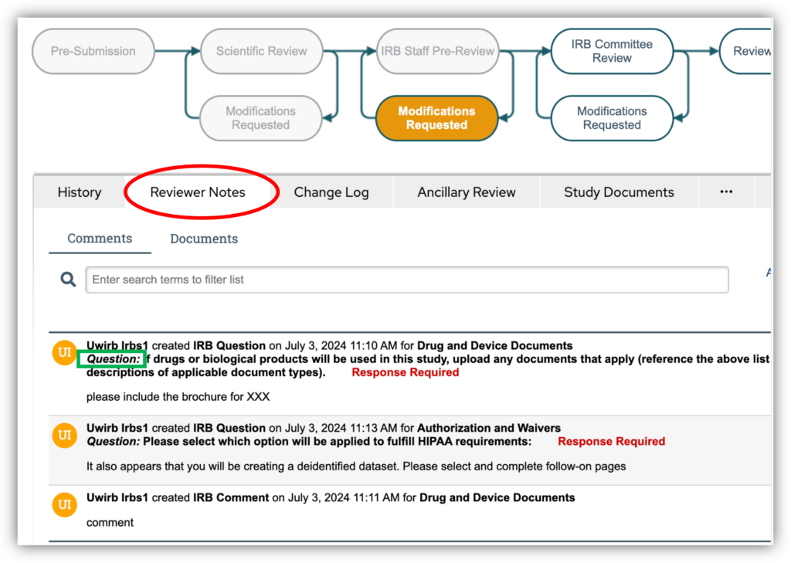Image resolution: width=791 pixels, height=563 pixels.
Task: Switch to the Ancillary Review tab
Action: click(466, 192)
